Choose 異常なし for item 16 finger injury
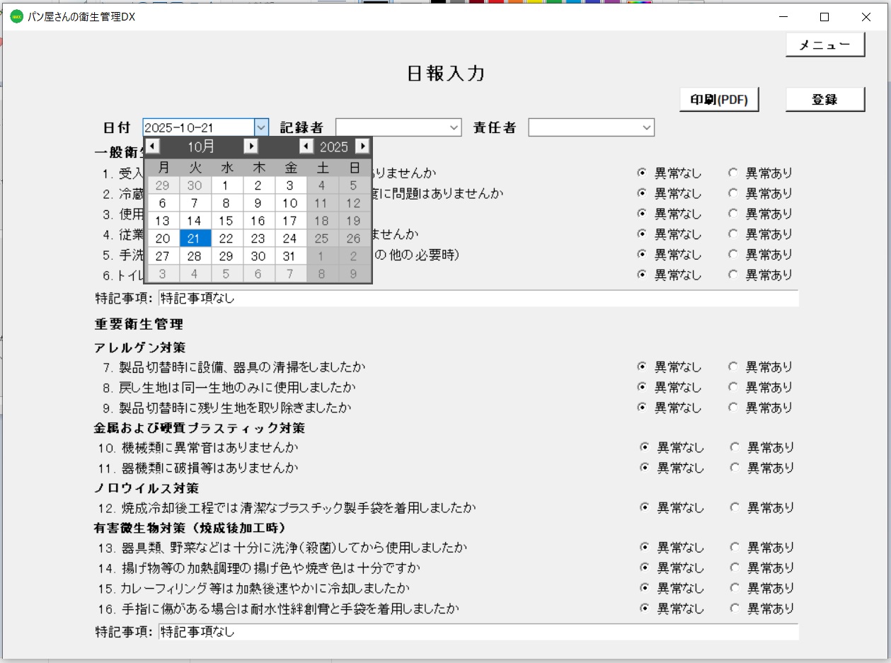Image resolution: width=891 pixels, height=663 pixels. pyautogui.click(x=644, y=608)
